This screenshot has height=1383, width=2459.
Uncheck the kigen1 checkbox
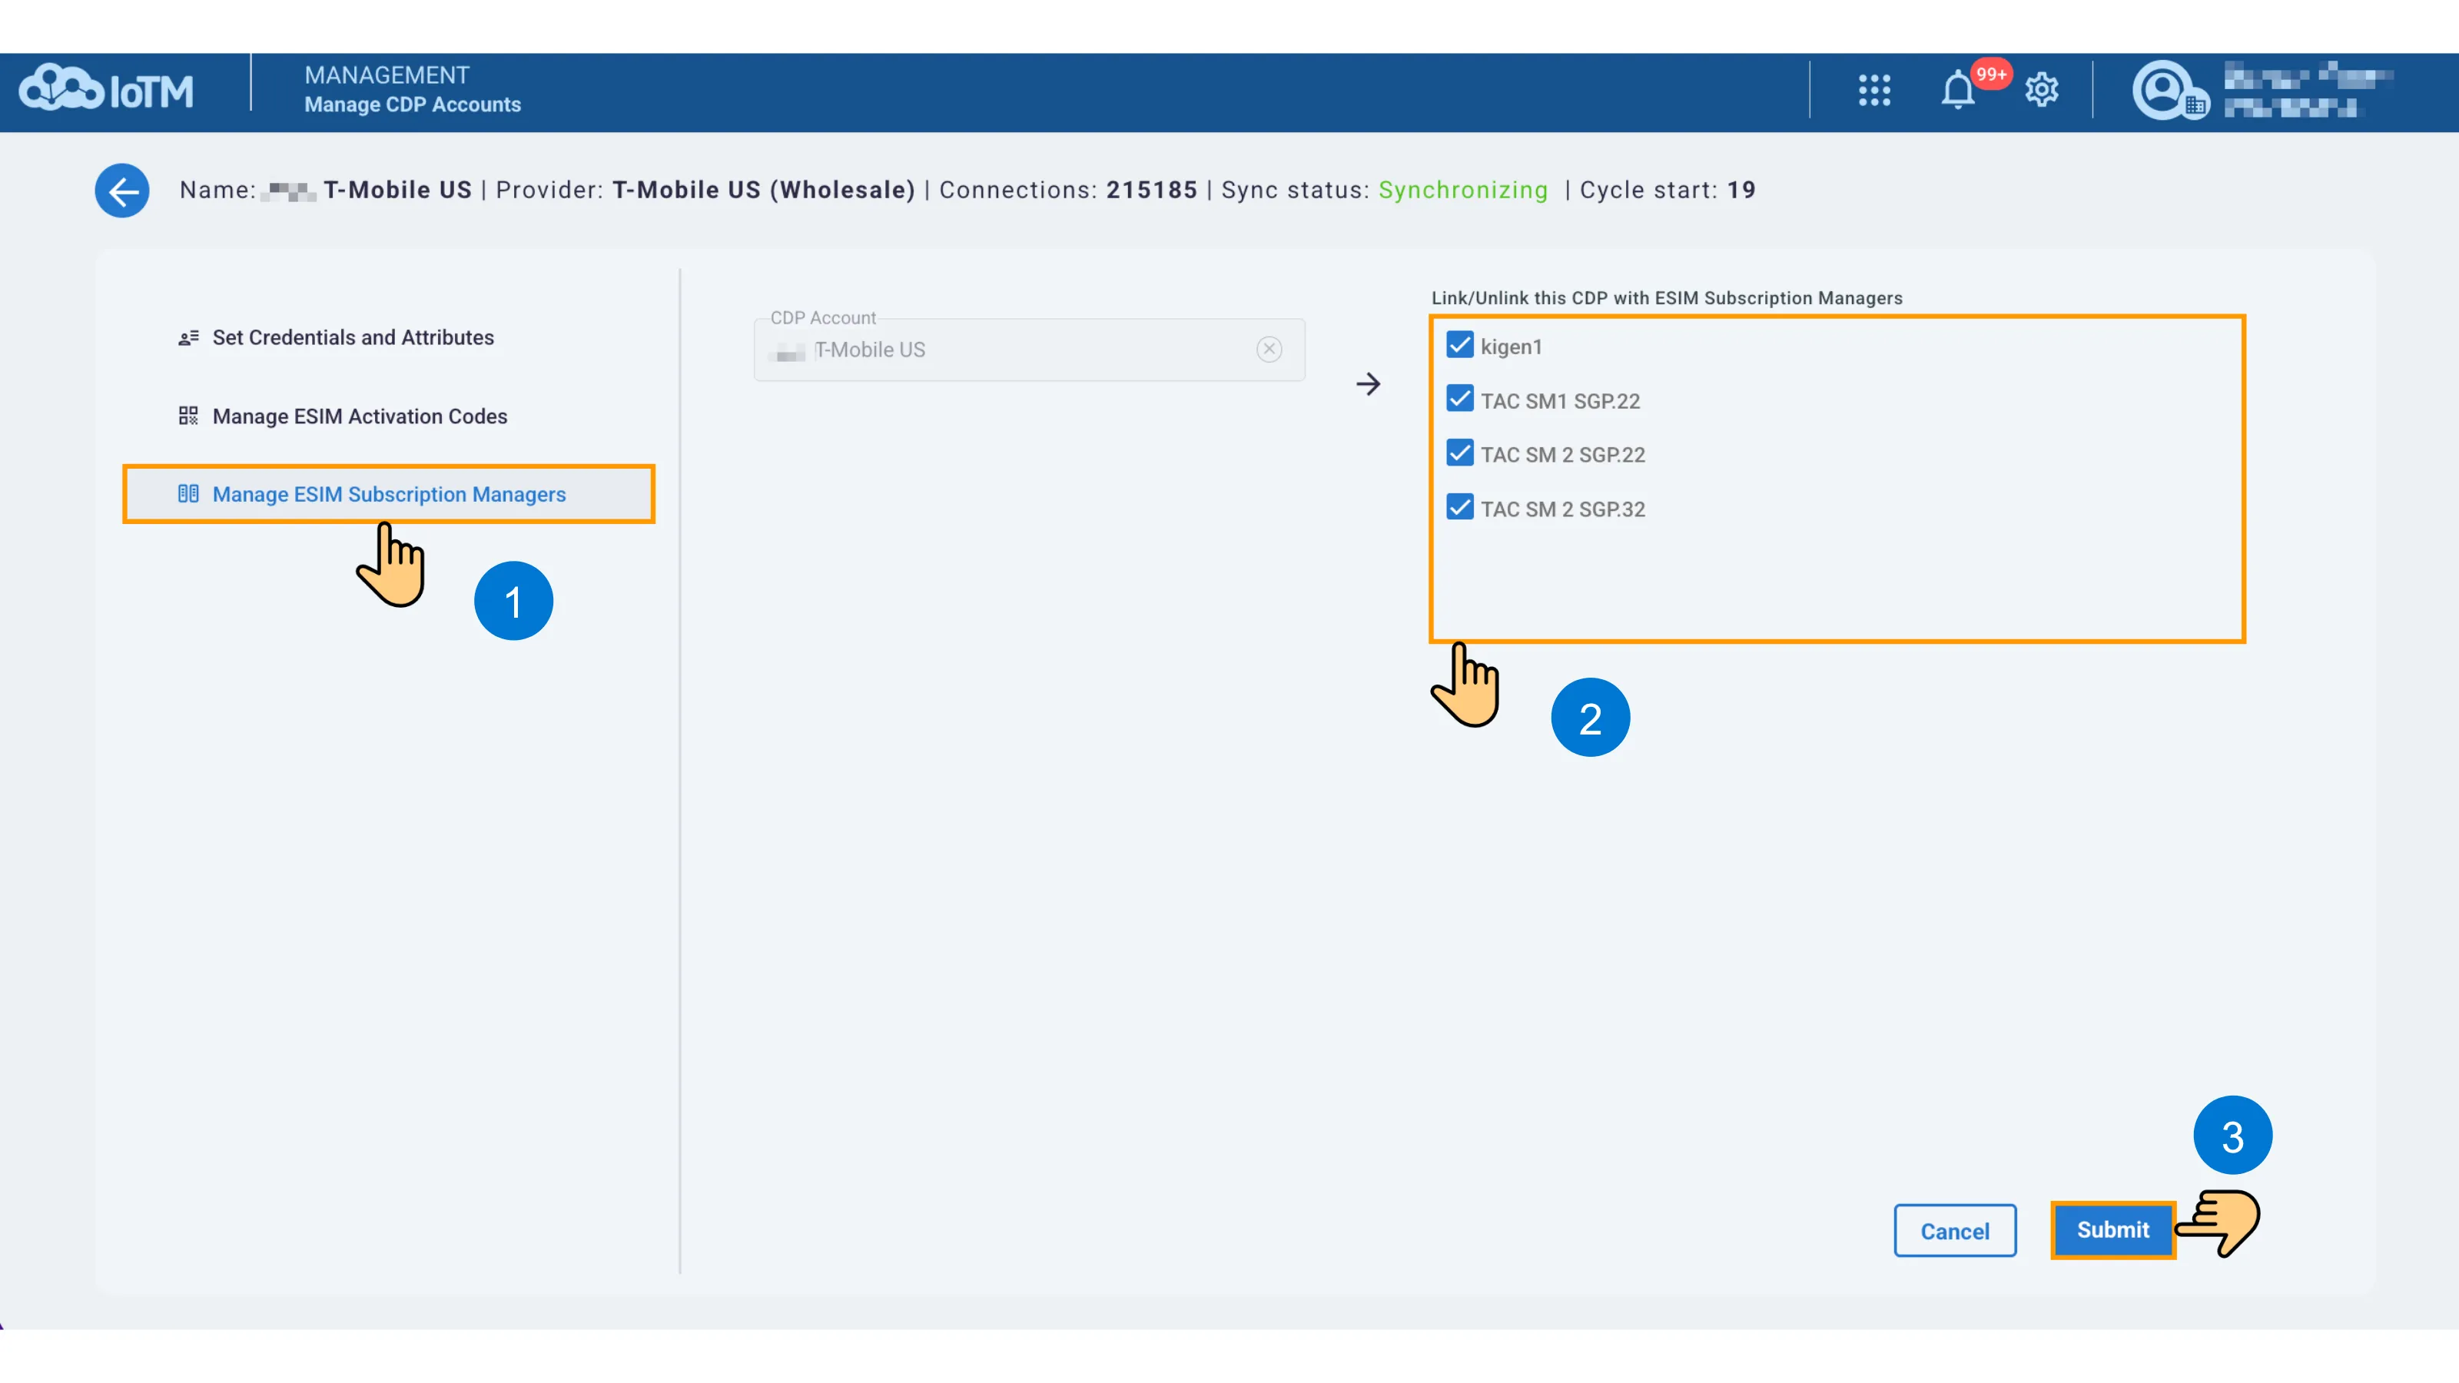[x=1459, y=346]
